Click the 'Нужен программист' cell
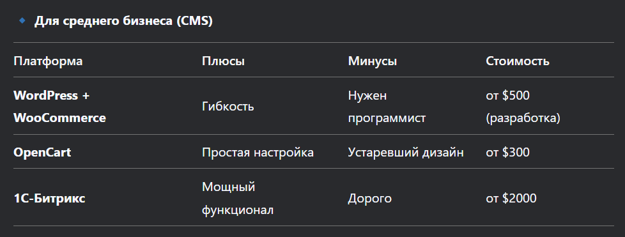The image size is (625, 237). [x=387, y=107]
